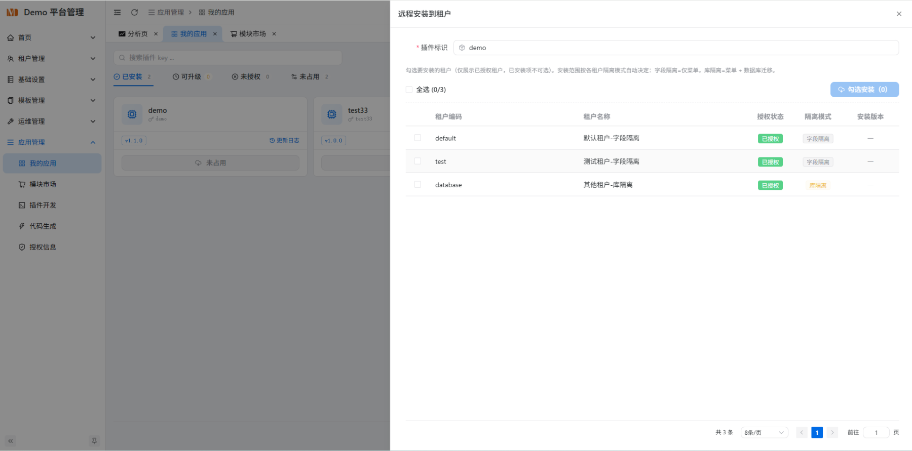The width and height of the screenshot is (912, 451).
Task: Close the 模块市场 tab
Action: (x=274, y=34)
